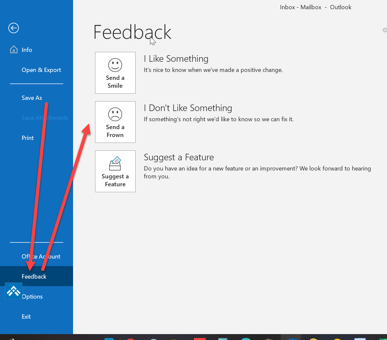Click the smiley face icon in Send a Smile
This screenshot has width=387, height=340.
[115, 65]
